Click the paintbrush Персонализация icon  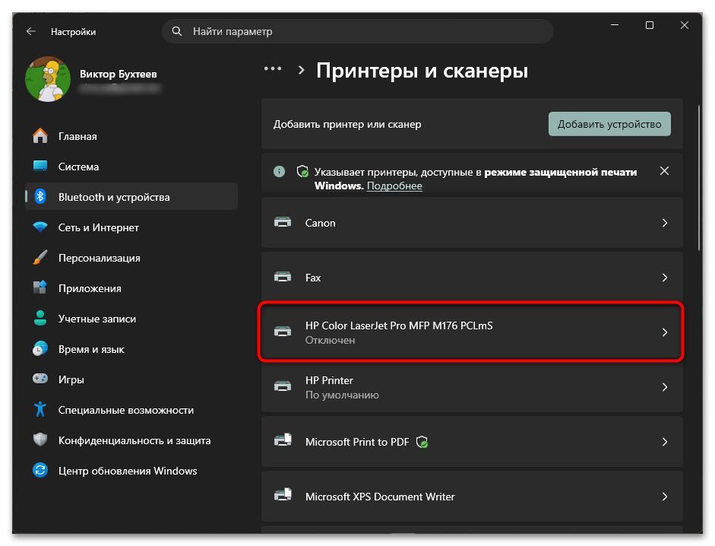(x=40, y=258)
